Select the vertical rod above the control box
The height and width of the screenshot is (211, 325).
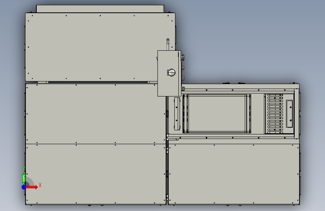(x=168, y=44)
